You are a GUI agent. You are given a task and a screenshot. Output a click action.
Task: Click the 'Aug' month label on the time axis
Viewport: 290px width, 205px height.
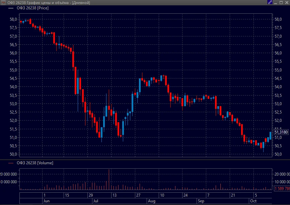[151, 201]
